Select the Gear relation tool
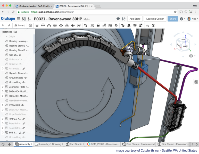 [x=123, y=25]
